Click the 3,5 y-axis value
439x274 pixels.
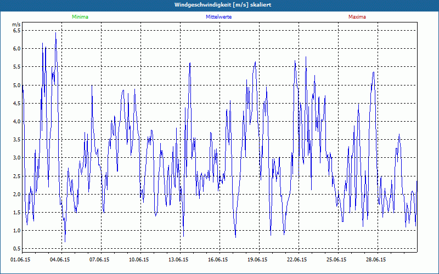tap(17, 140)
